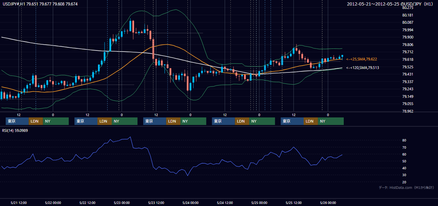Click the 5/25 00:00 time axis label
The width and height of the screenshot is (438, 206).
coord(259,203)
